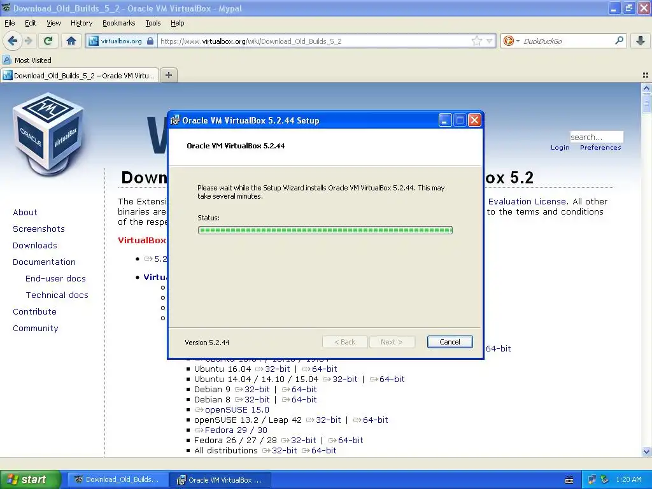Open the History menu

81,23
